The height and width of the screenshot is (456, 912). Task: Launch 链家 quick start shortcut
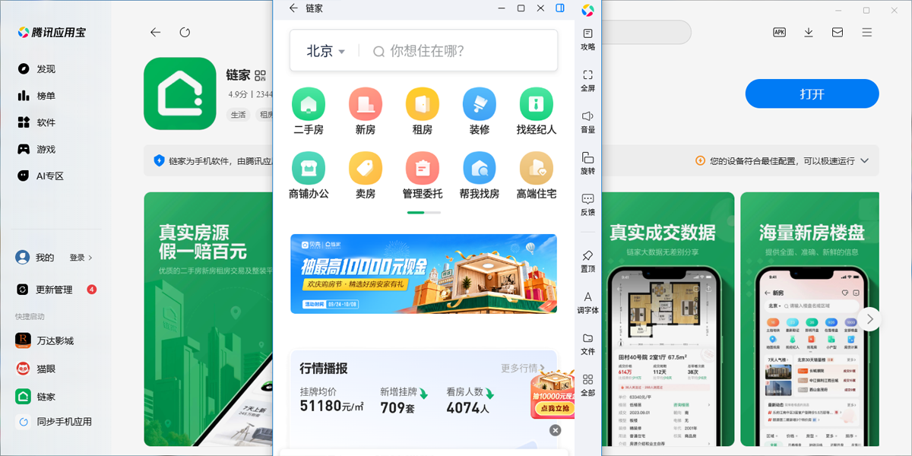point(36,397)
